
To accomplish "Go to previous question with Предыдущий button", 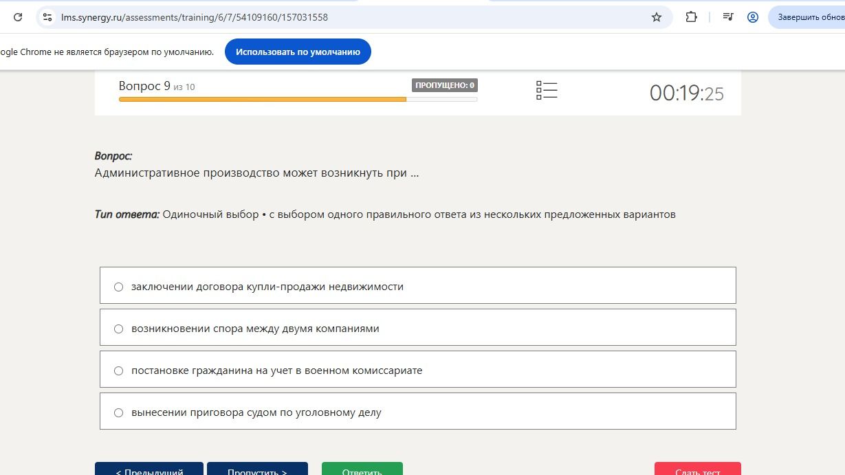I will pos(149,469).
